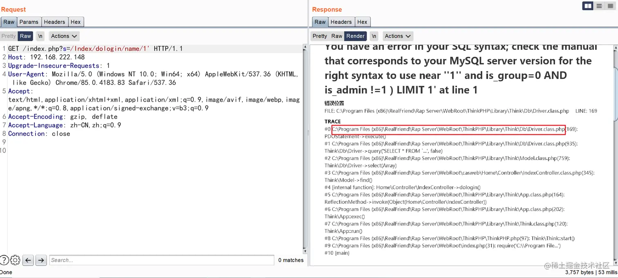Click the FILE Driver.class.php LINE: 169 text
Image resolution: width=618 pixels, height=278 pixels.
point(461,111)
